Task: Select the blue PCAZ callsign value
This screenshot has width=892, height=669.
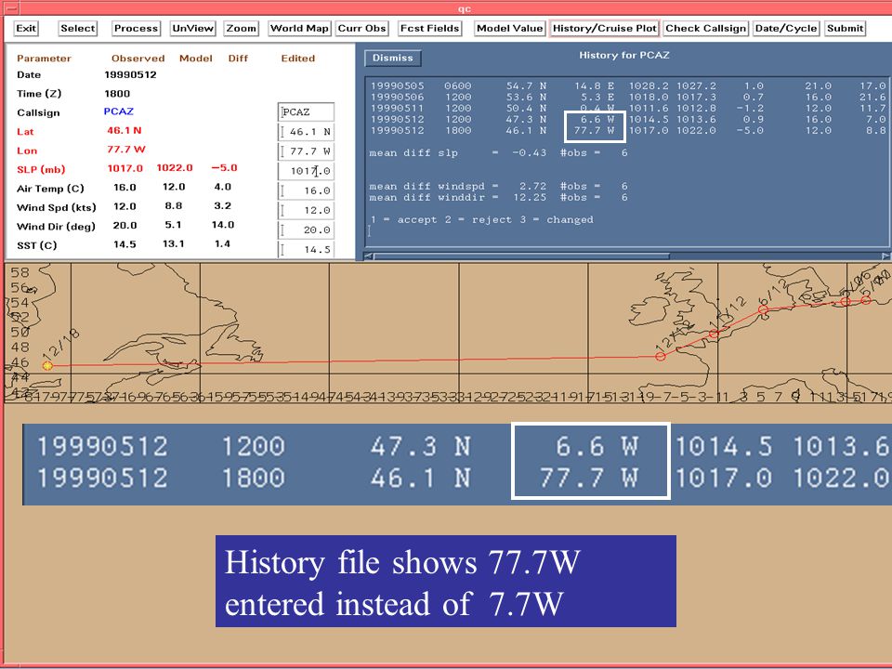Action: (118, 111)
